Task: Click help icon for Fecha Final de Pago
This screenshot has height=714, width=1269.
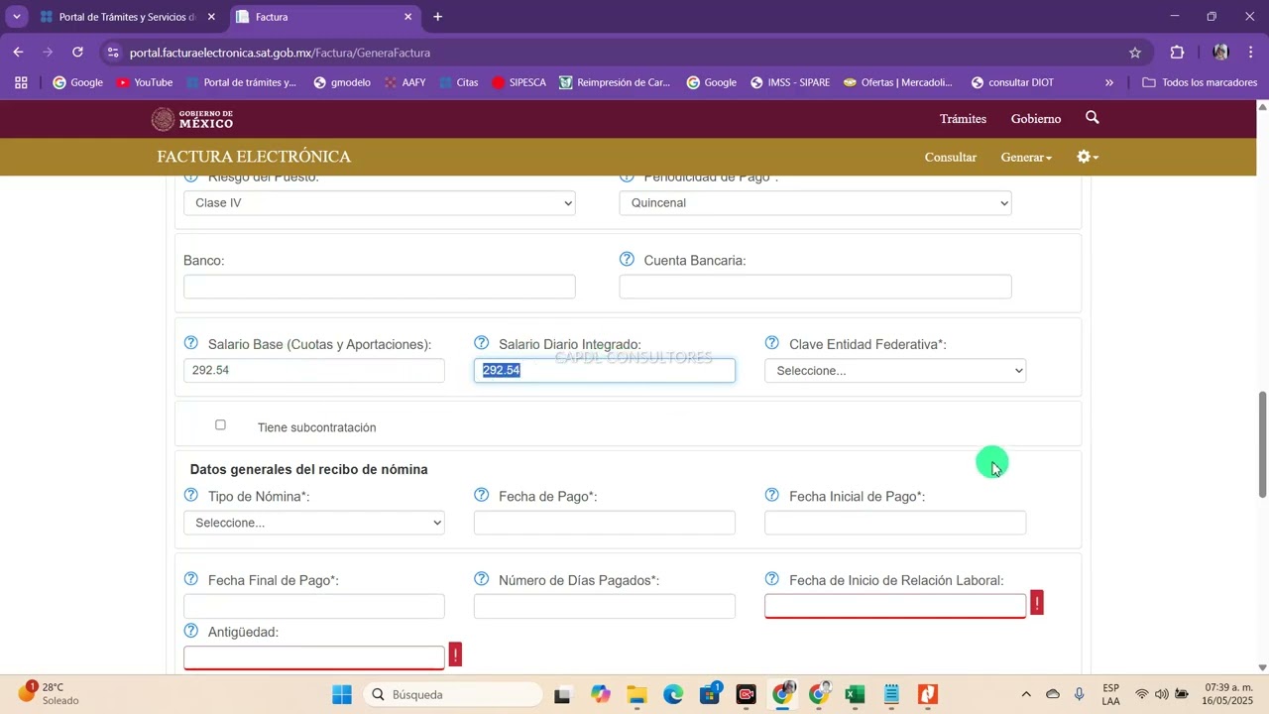Action: [x=191, y=579]
